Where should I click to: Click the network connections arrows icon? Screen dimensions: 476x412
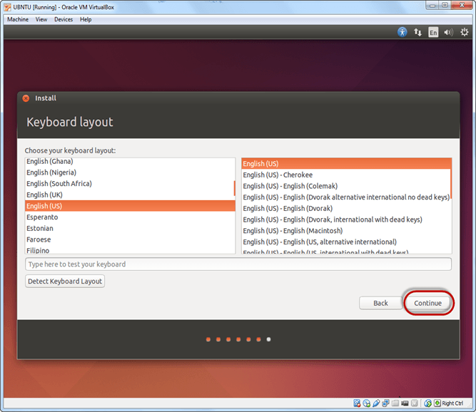tap(418, 32)
